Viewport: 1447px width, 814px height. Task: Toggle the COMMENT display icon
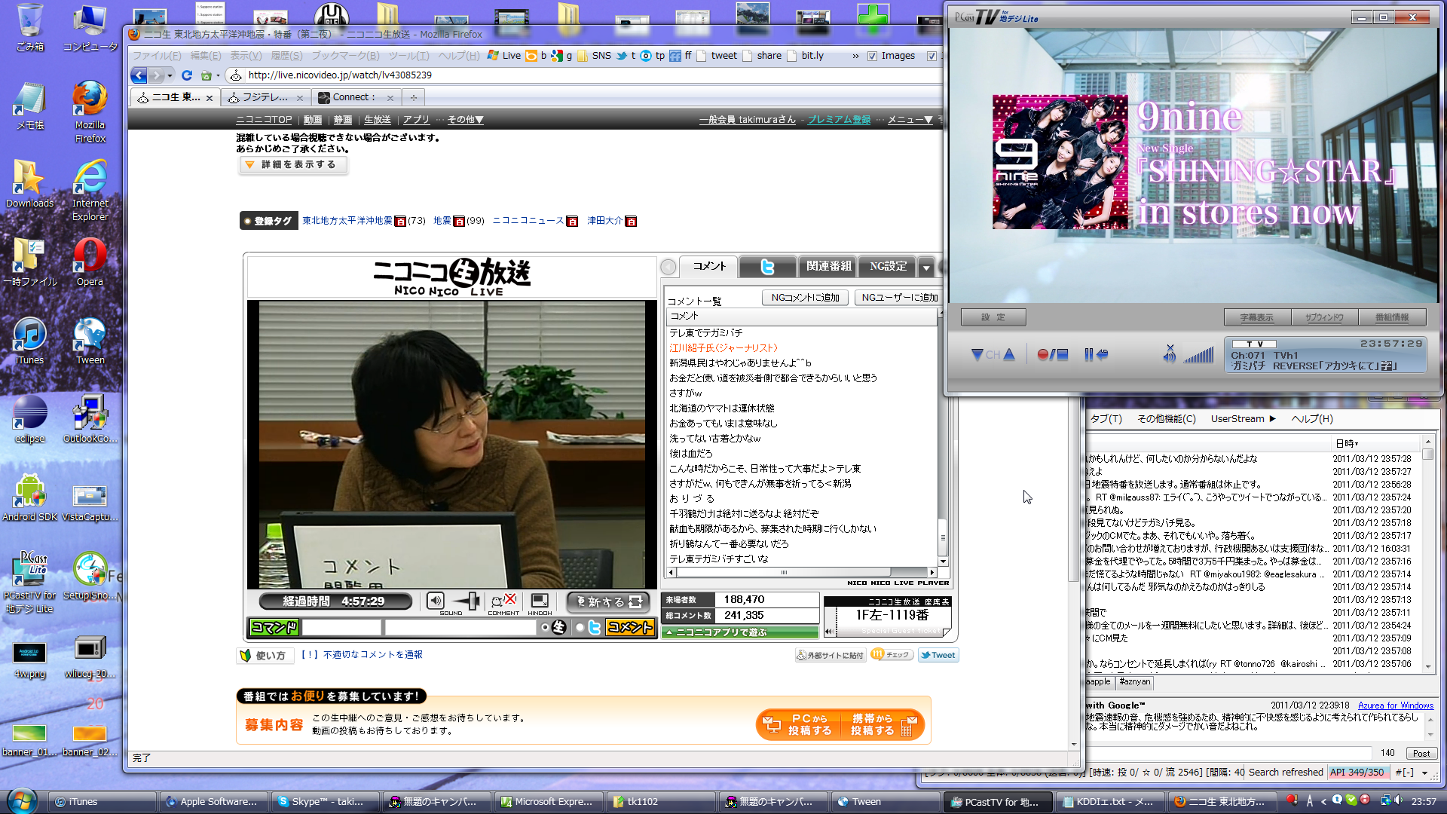[x=503, y=601]
